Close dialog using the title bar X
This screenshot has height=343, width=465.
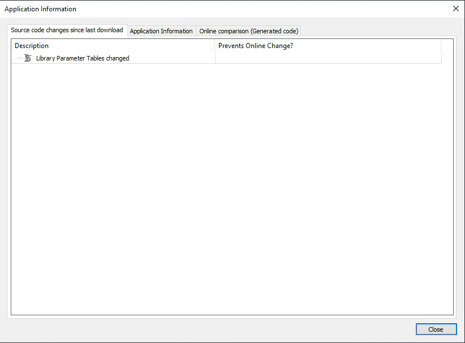pos(455,8)
